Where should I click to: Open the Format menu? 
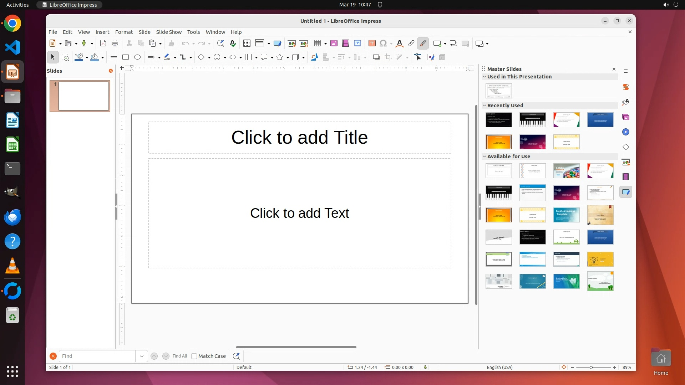[x=124, y=32]
